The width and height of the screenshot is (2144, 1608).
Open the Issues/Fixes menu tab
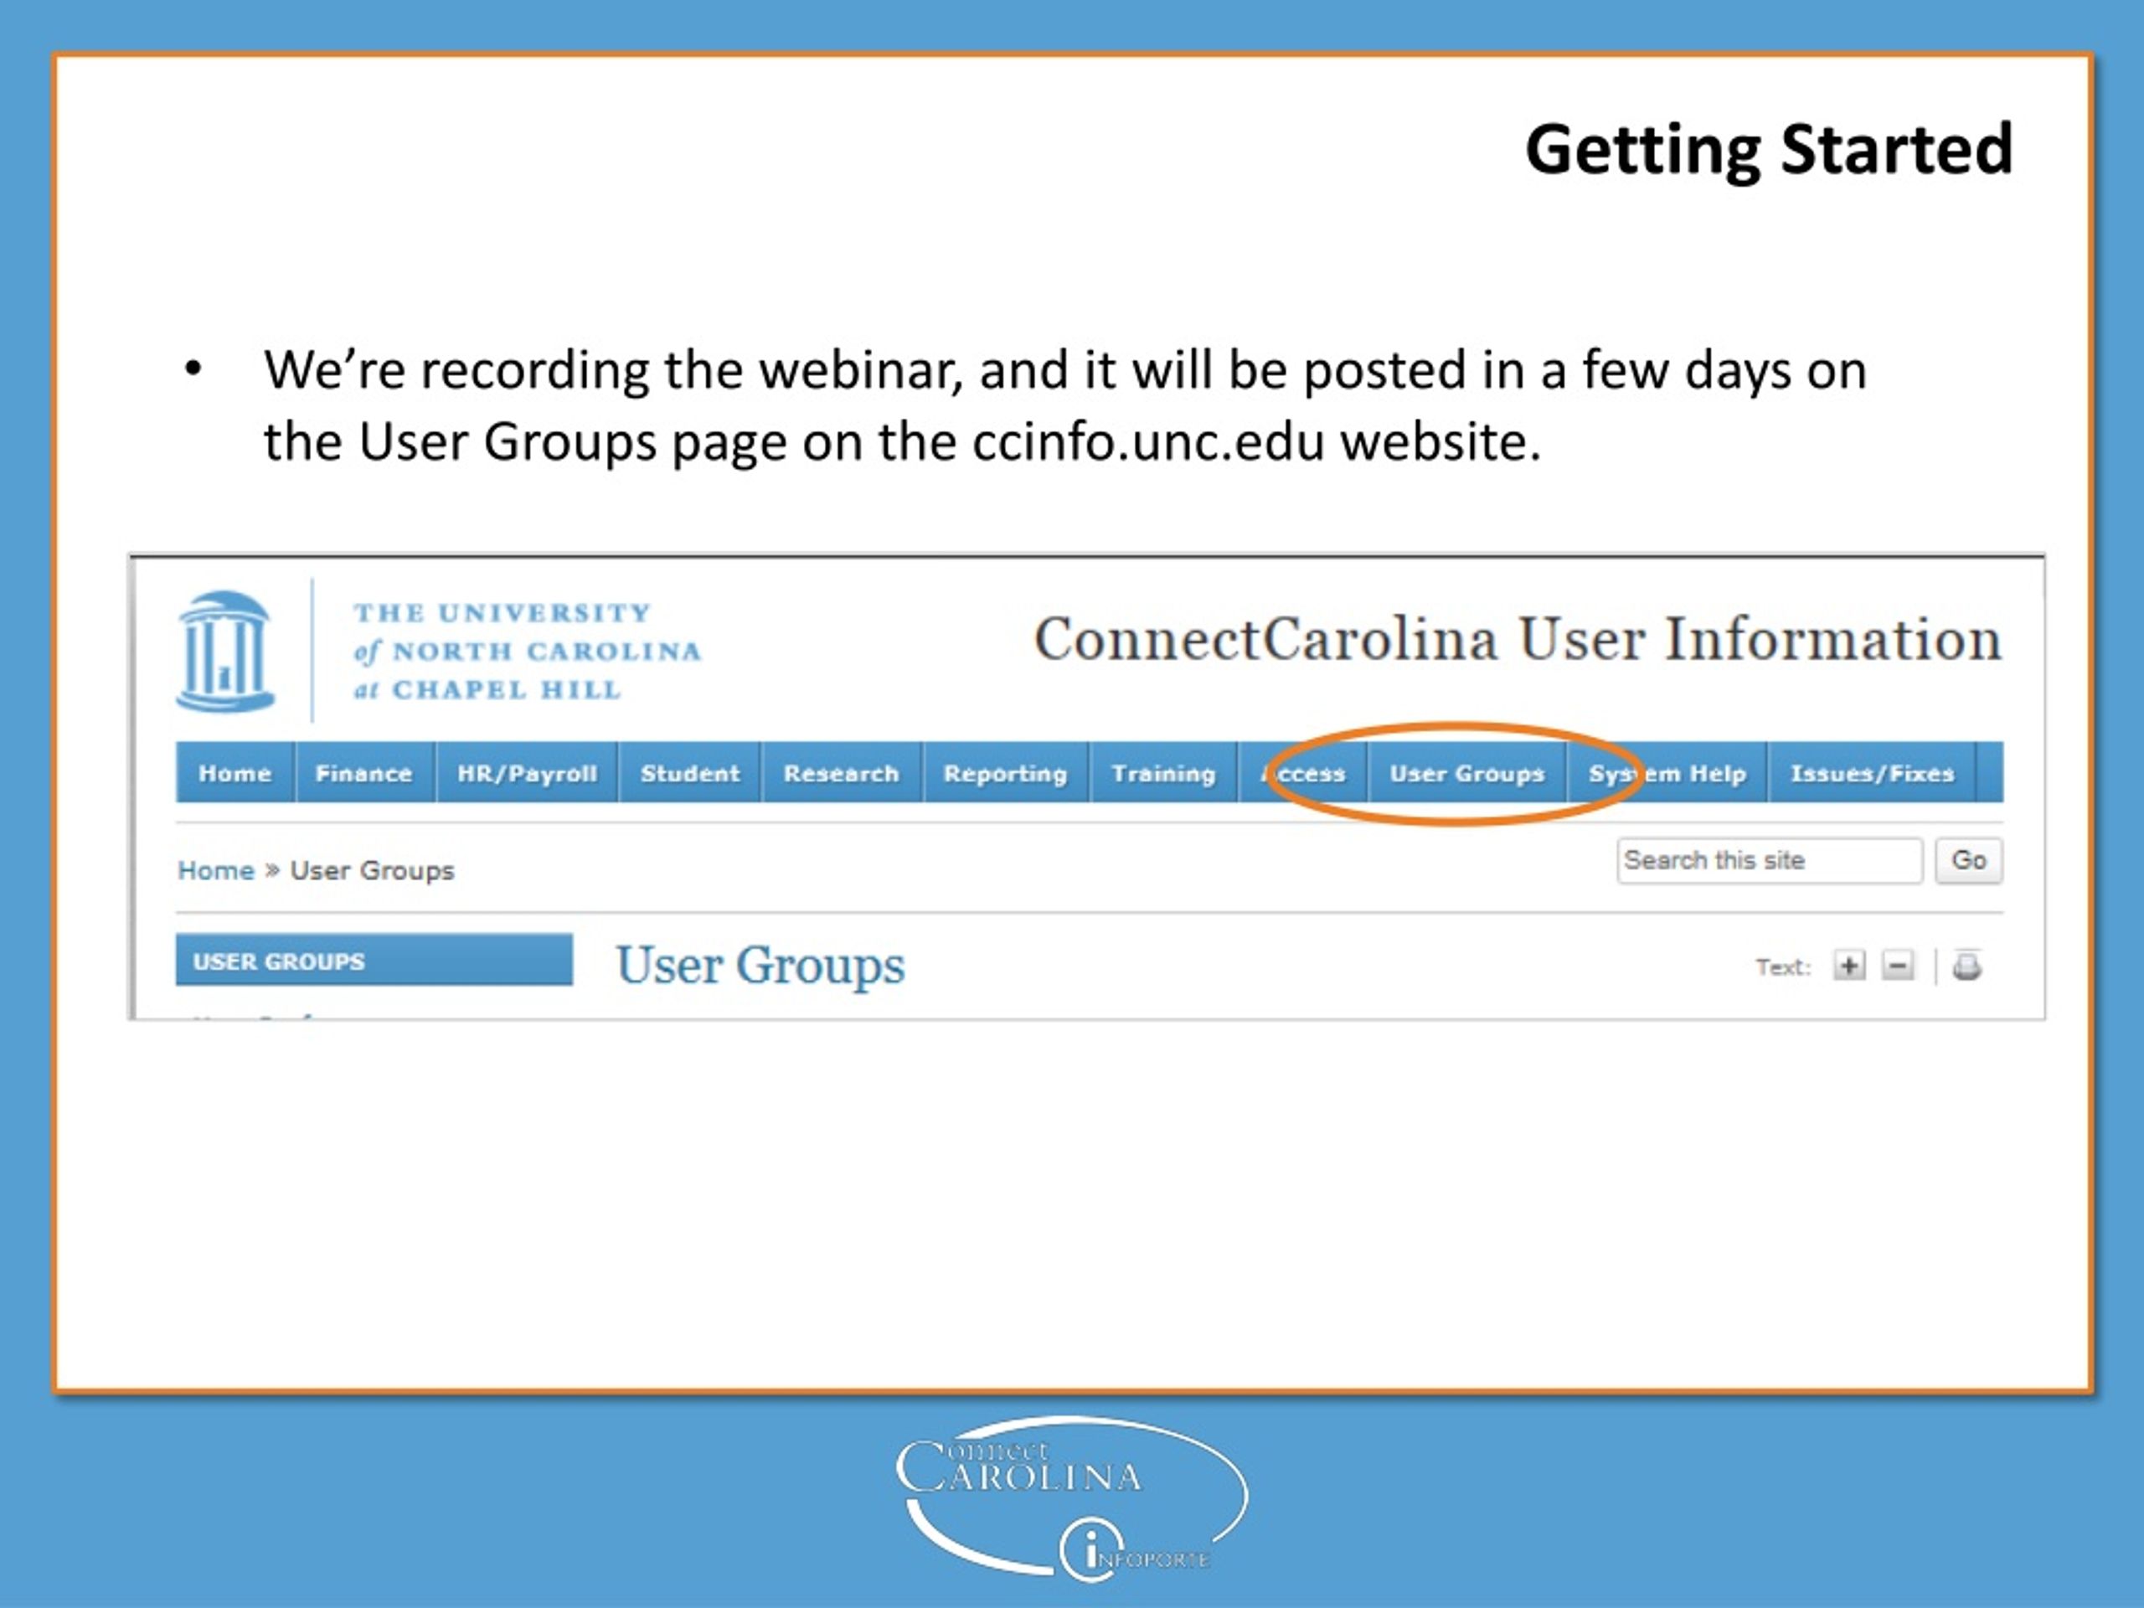coord(1873,772)
